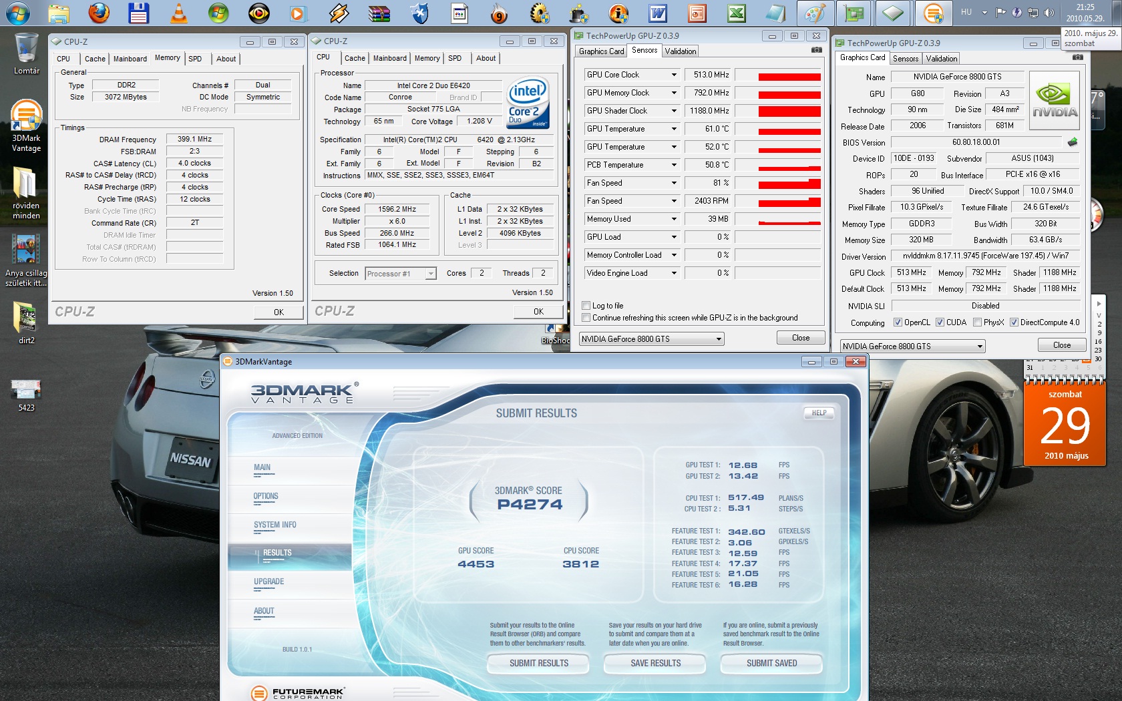
Task: Select the dirt2 desktop icon
Action: click(x=26, y=323)
